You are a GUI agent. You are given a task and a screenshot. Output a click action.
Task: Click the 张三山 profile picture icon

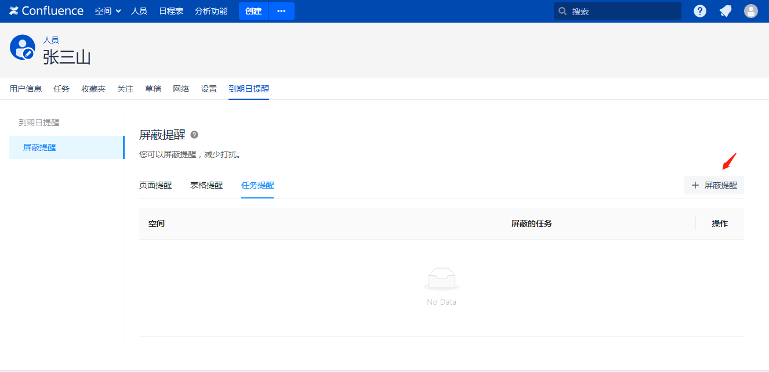coord(22,47)
